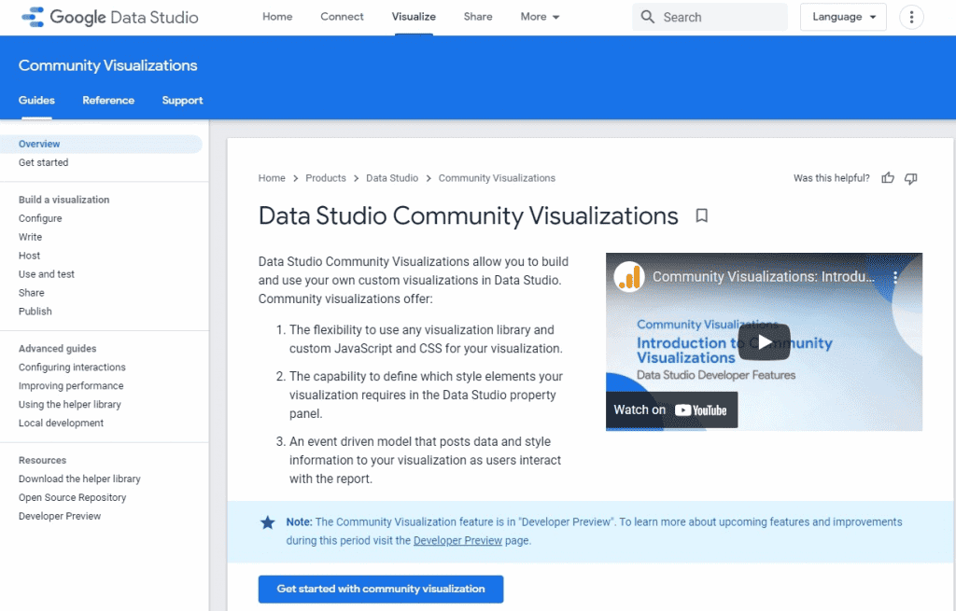Open Developer Preview in sidebar
956x611 pixels.
tap(60, 516)
